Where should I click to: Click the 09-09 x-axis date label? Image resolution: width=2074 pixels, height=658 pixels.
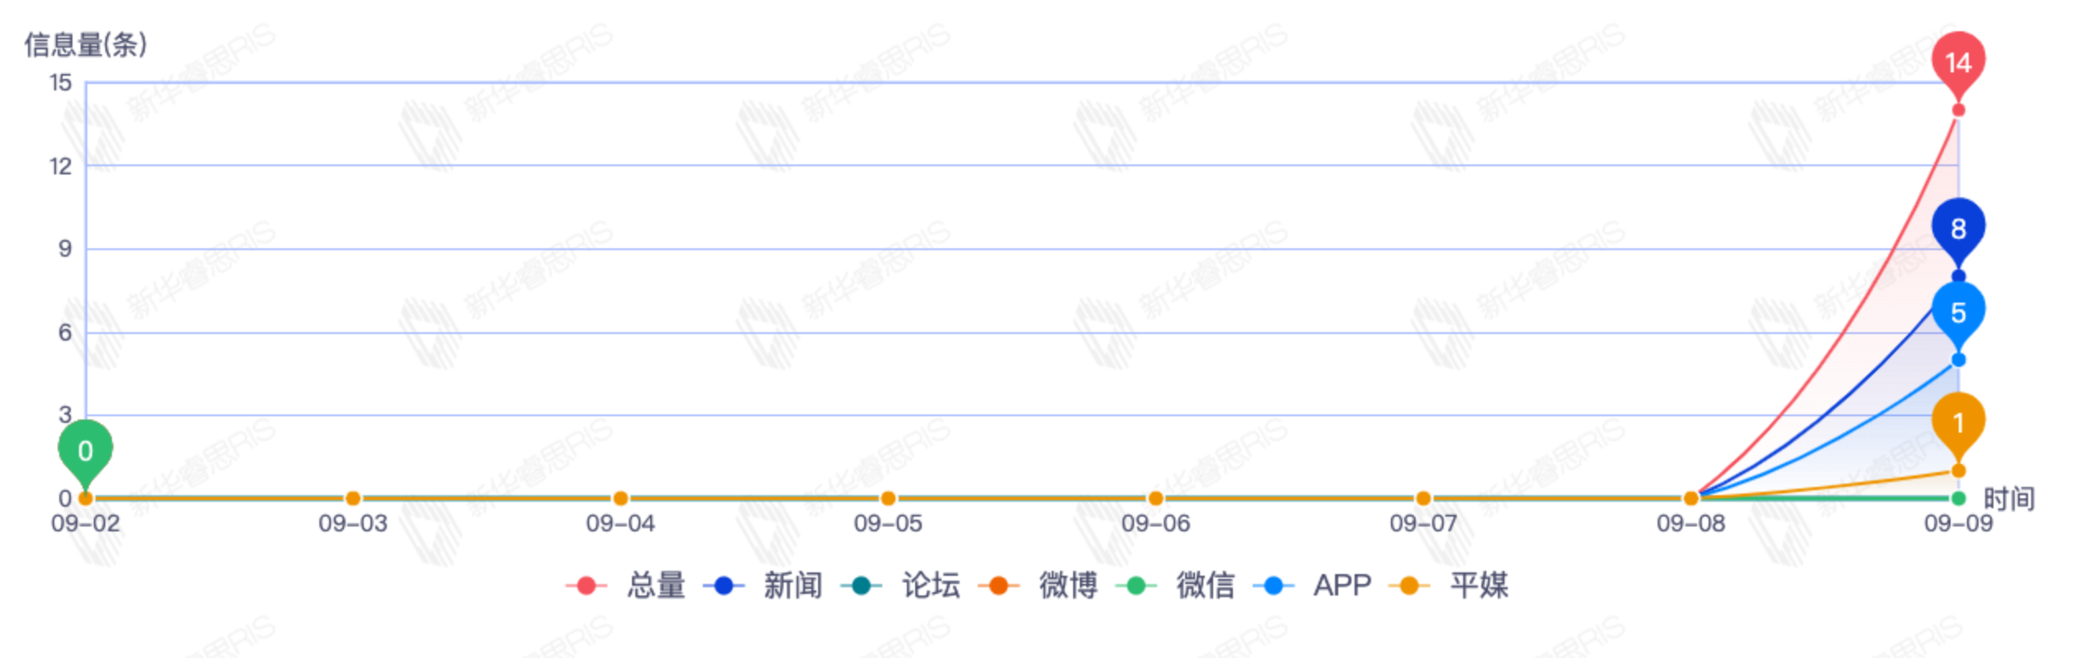[x=1958, y=524]
